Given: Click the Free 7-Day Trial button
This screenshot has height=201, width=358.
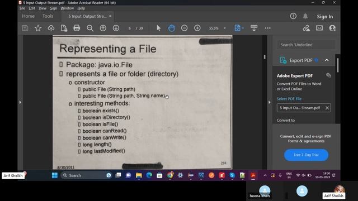Looking at the screenshot, I should [306, 155].
